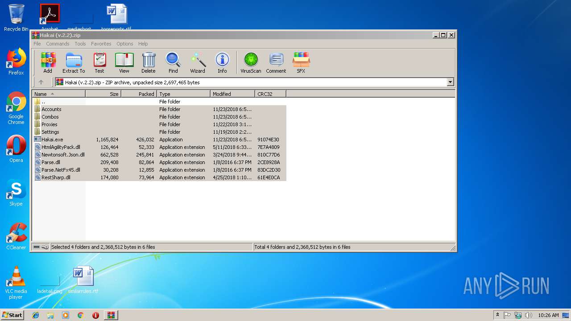This screenshot has height=321, width=571.
Task: Select the Parse.dll file
Action: [x=159, y=162]
